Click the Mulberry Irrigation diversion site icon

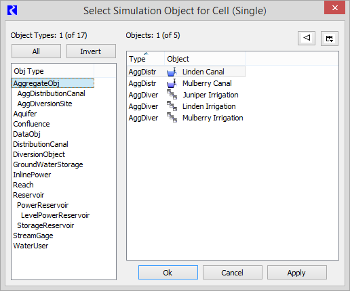(x=172, y=118)
